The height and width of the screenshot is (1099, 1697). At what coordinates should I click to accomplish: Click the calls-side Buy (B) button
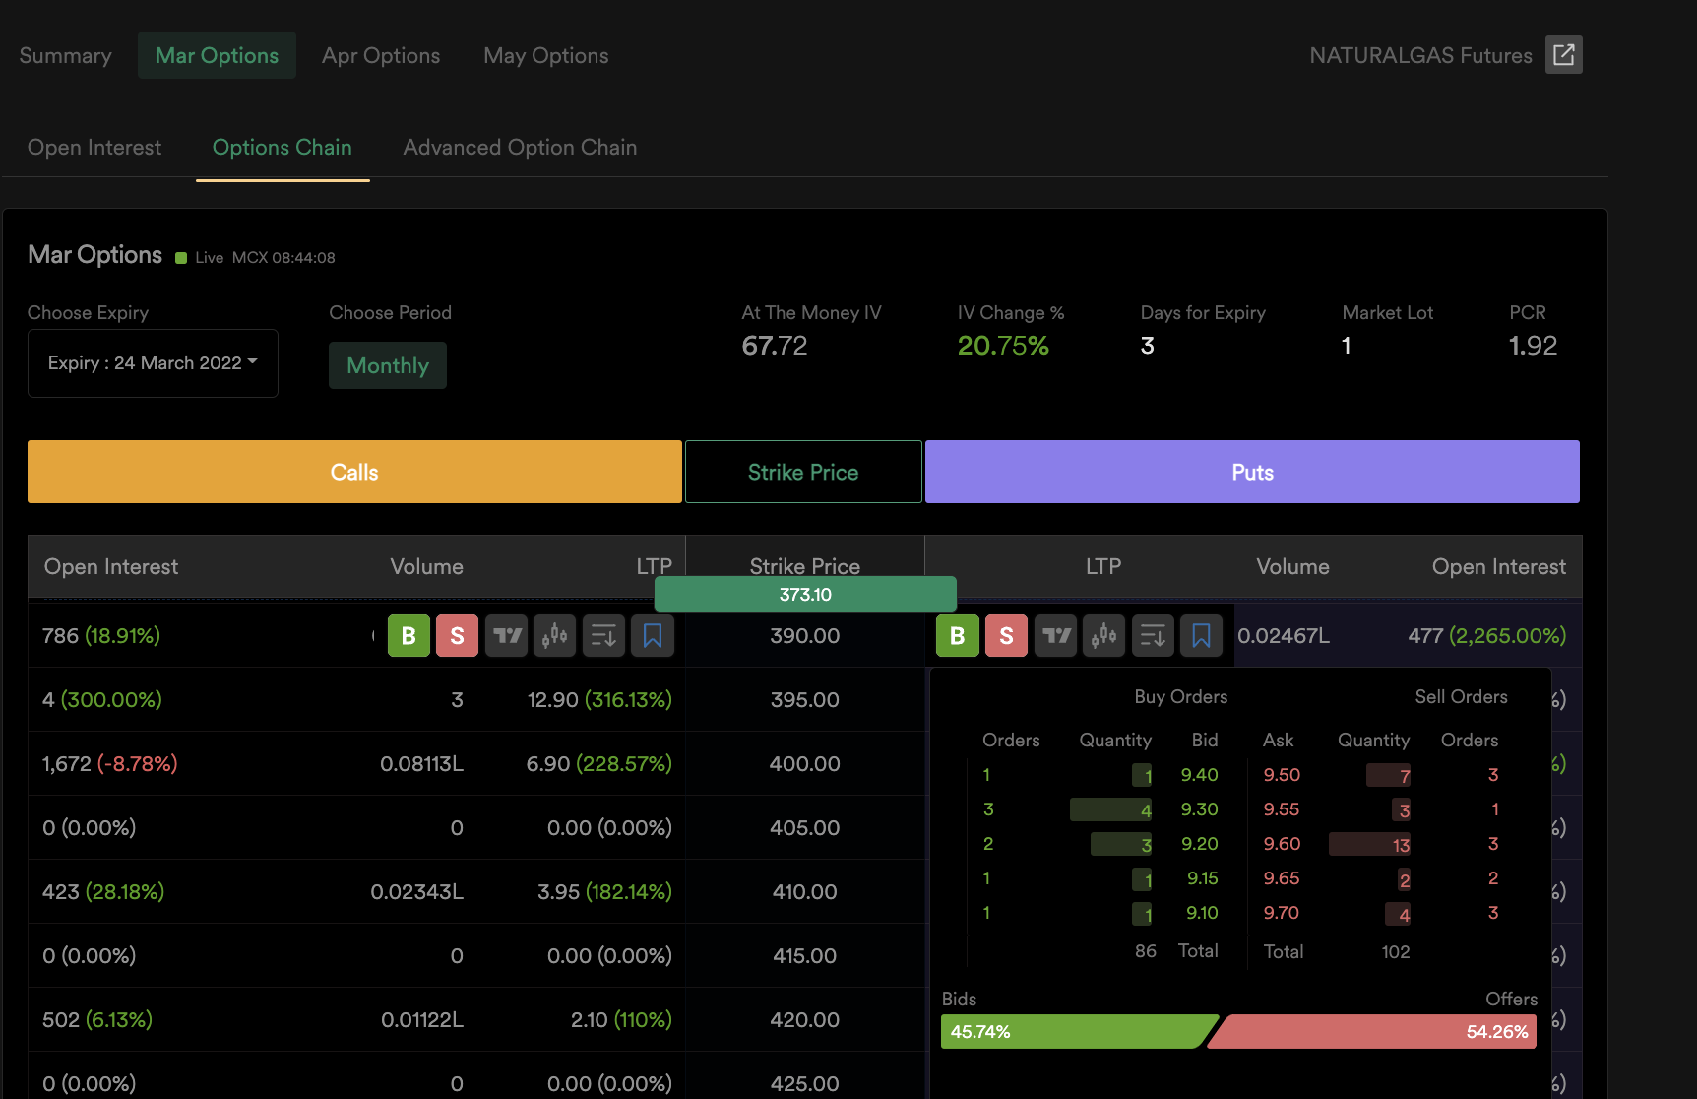click(x=409, y=636)
